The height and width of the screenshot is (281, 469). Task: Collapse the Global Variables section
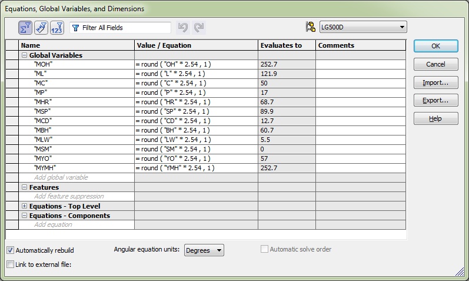coord(24,55)
